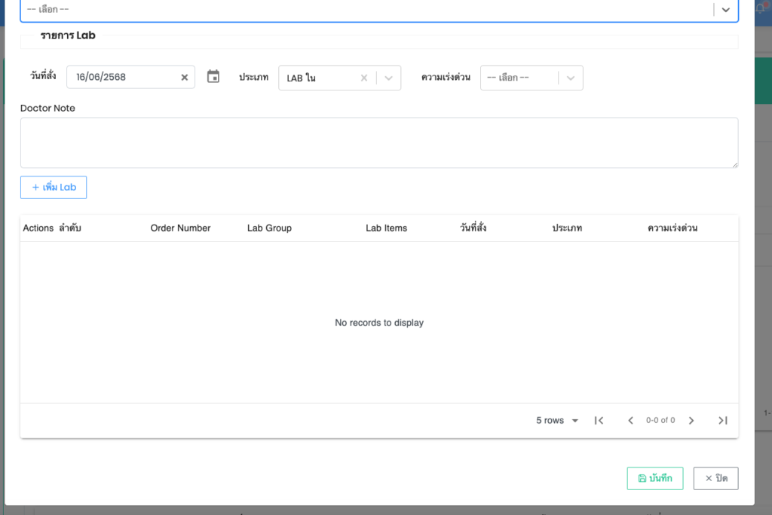Click the 'Lab Items' column header

[386, 228]
